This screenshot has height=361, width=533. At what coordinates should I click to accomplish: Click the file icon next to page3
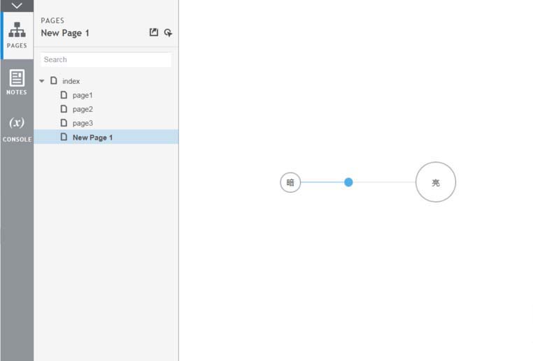click(64, 123)
